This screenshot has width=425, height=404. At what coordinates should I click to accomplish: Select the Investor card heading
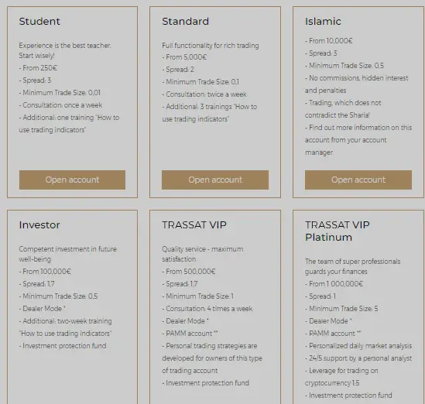(39, 225)
